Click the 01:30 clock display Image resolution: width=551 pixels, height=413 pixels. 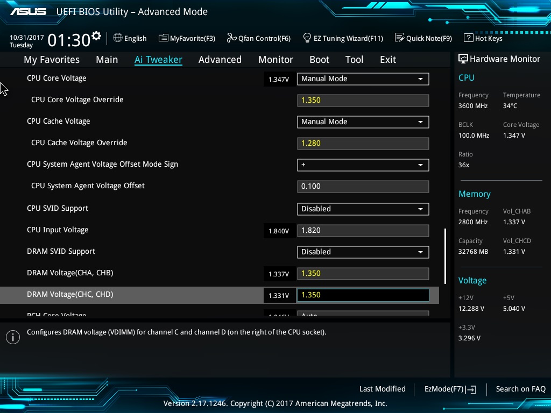coord(69,40)
